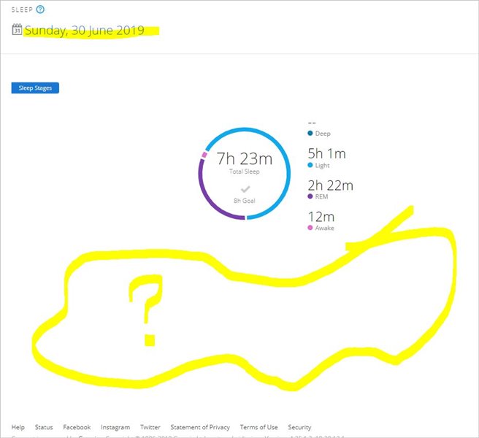
Task: Click the REM legend dot
Action: [x=310, y=197]
